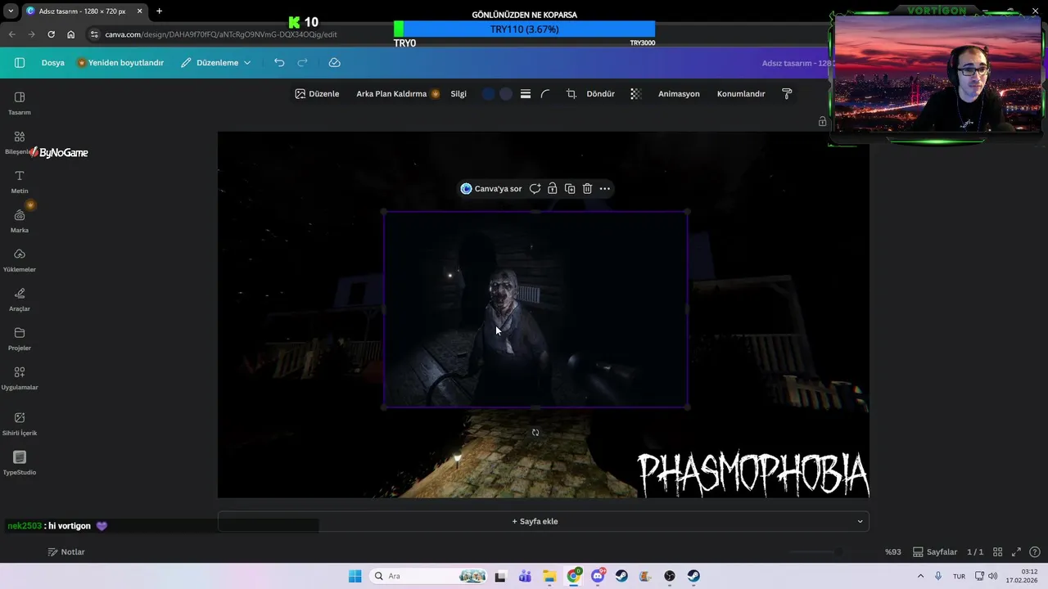
Task: Delete the selected image with trash icon
Action: [587, 189]
